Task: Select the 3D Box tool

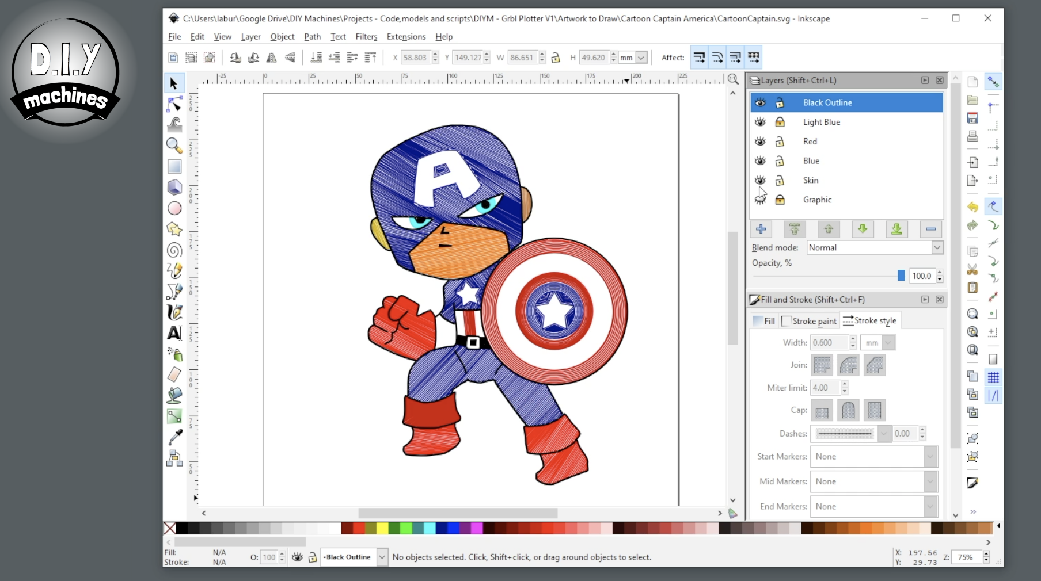Action: click(174, 187)
